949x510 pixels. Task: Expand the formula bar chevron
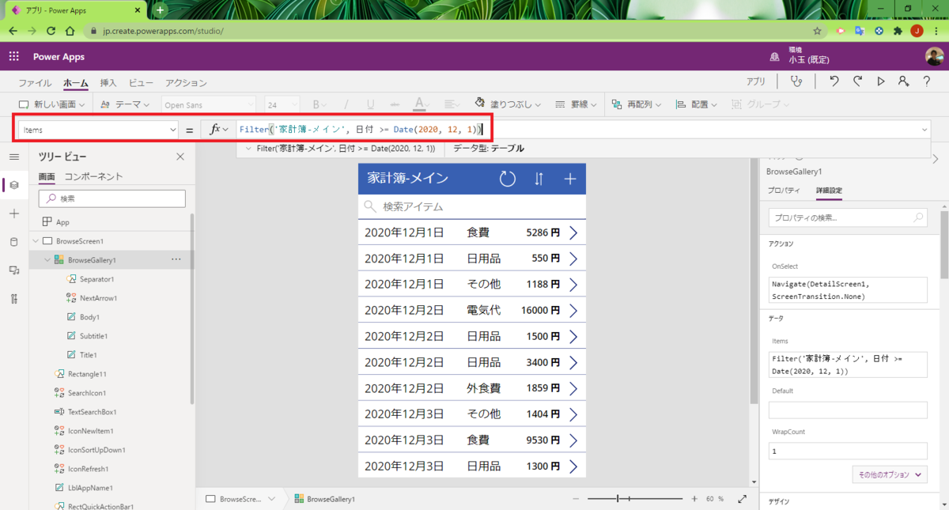click(x=924, y=130)
